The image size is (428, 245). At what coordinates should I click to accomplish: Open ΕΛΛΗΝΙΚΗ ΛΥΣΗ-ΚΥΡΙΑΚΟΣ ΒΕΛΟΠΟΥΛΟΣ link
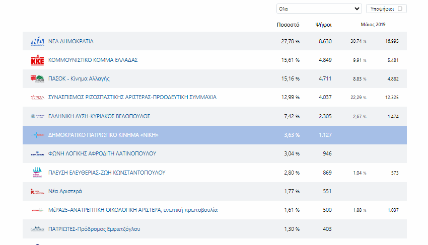coord(99,116)
